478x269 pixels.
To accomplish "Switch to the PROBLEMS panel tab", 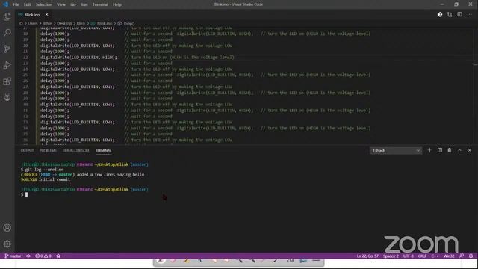I will coord(48,151).
